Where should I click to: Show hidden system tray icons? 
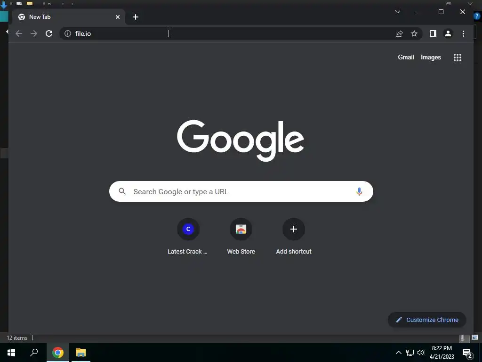[398, 353]
